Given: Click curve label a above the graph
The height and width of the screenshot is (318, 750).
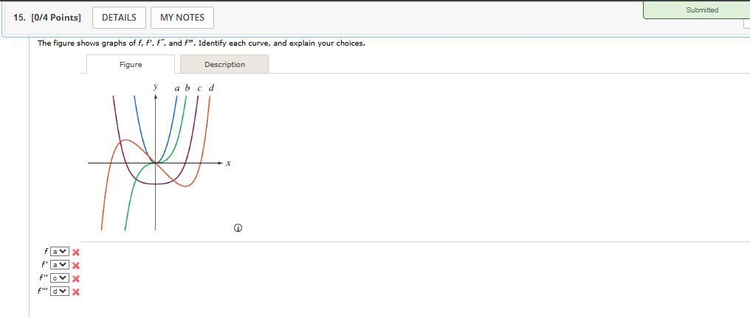Looking at the screenshot, I should (177, 88).
